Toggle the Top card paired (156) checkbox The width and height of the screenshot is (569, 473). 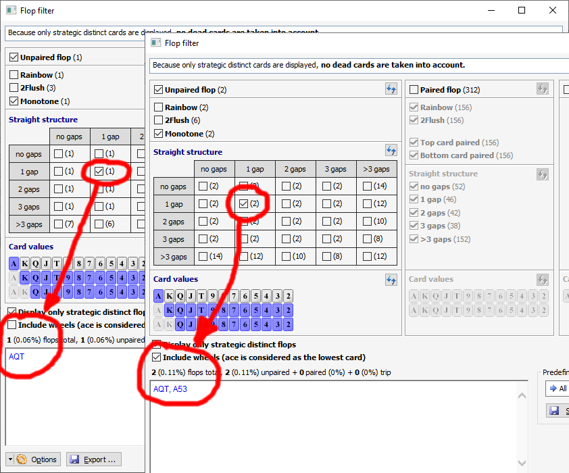414,142
